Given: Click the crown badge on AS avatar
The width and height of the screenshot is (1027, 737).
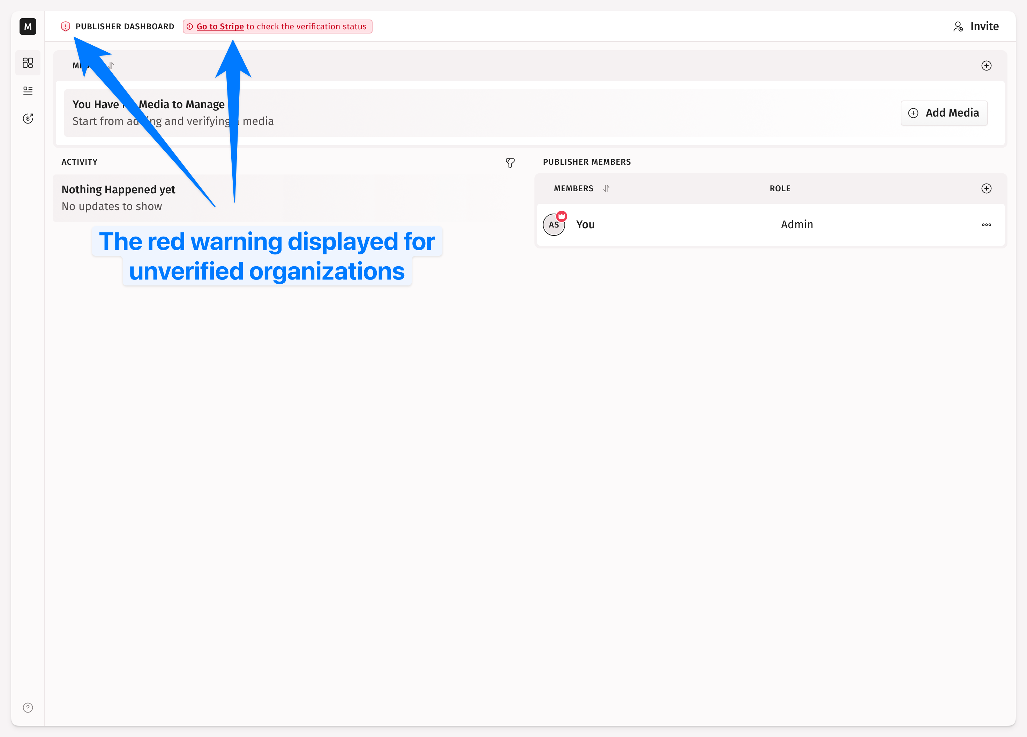Looking at the screenshot, I should (562, 216).
